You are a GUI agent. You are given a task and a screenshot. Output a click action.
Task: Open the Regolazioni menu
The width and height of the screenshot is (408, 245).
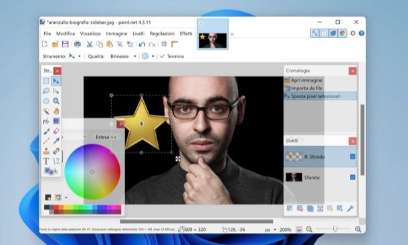coord(162,33)
